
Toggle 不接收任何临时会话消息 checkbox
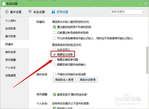55,74
